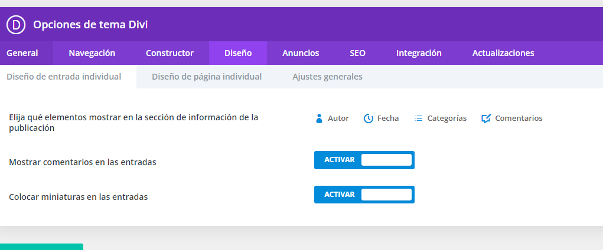This screenshot has width=603, height=250.
Task: Disable Mostrar comentarios en las entradas toggle
Action: pyautogui.click(x=364, y=160)
